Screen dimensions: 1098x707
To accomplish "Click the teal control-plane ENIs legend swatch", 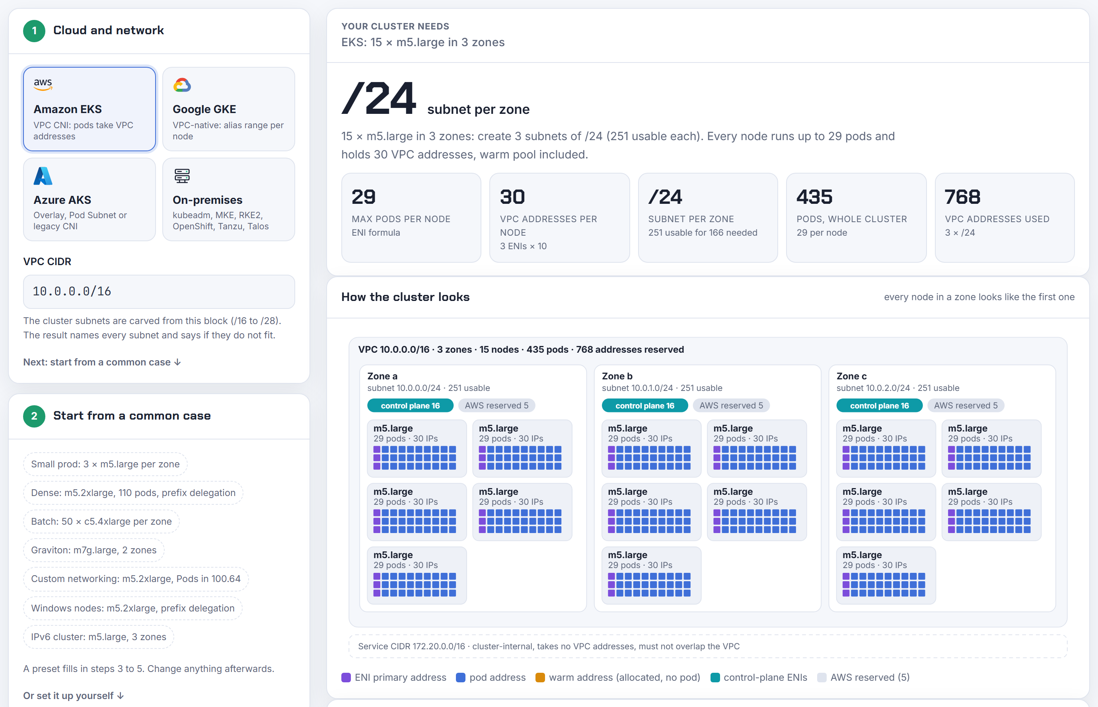I will [715, 678].
